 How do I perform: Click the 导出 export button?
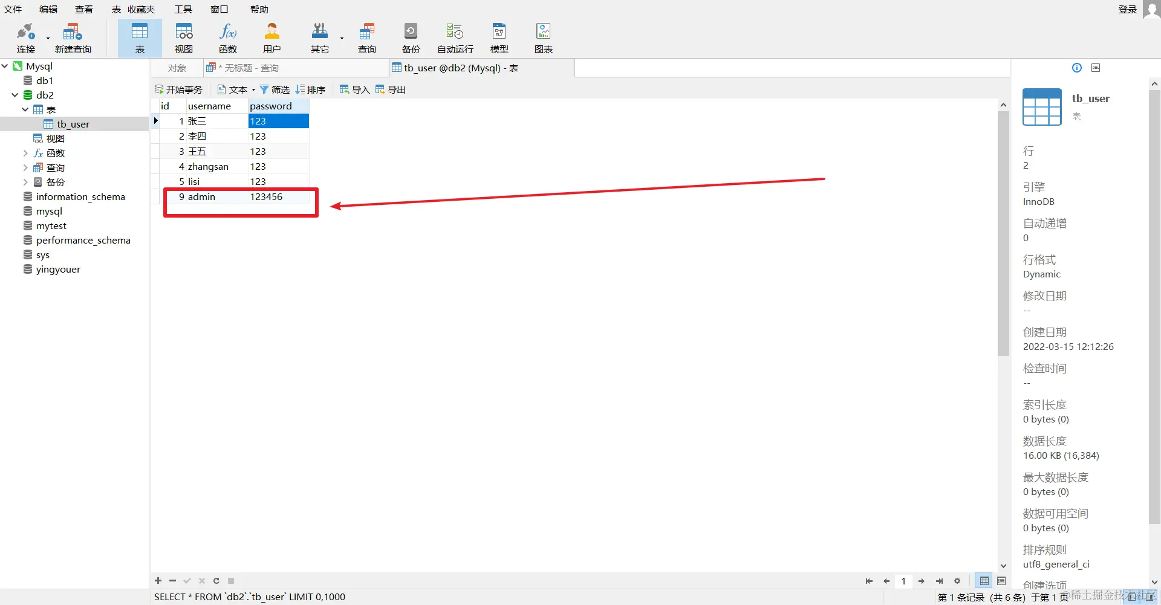click(x=390, y=89)
